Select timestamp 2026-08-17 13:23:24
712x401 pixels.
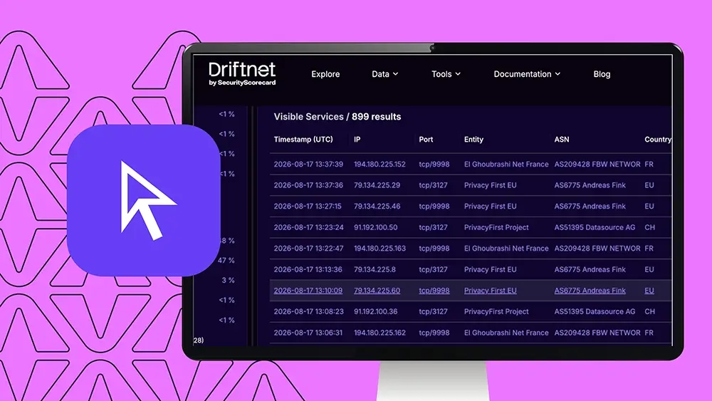(x=308, y=227)
